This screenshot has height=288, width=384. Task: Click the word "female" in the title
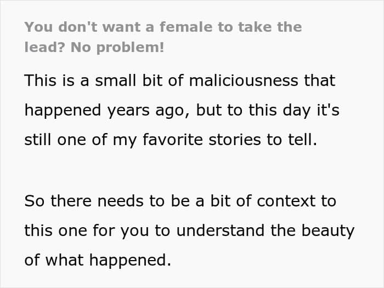click(186, 27)
